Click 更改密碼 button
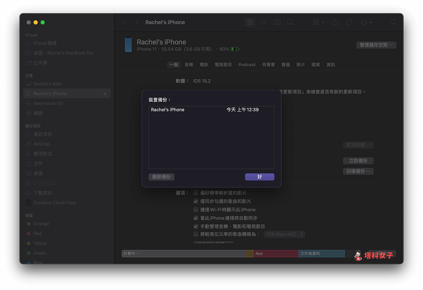423x290 pixels. click(358, 145)
